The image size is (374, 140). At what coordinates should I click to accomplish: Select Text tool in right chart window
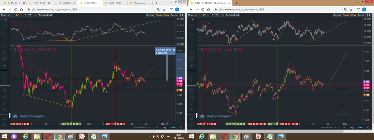point(191,46)
